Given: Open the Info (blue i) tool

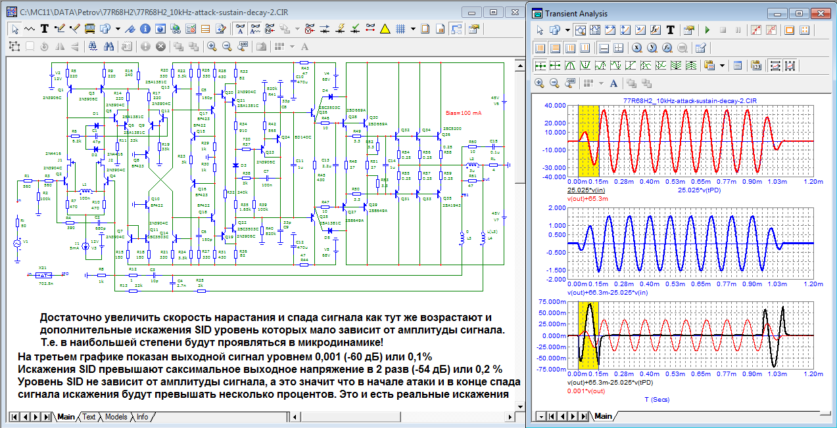Looking at the screenshot, I should (x=144, y=29).
